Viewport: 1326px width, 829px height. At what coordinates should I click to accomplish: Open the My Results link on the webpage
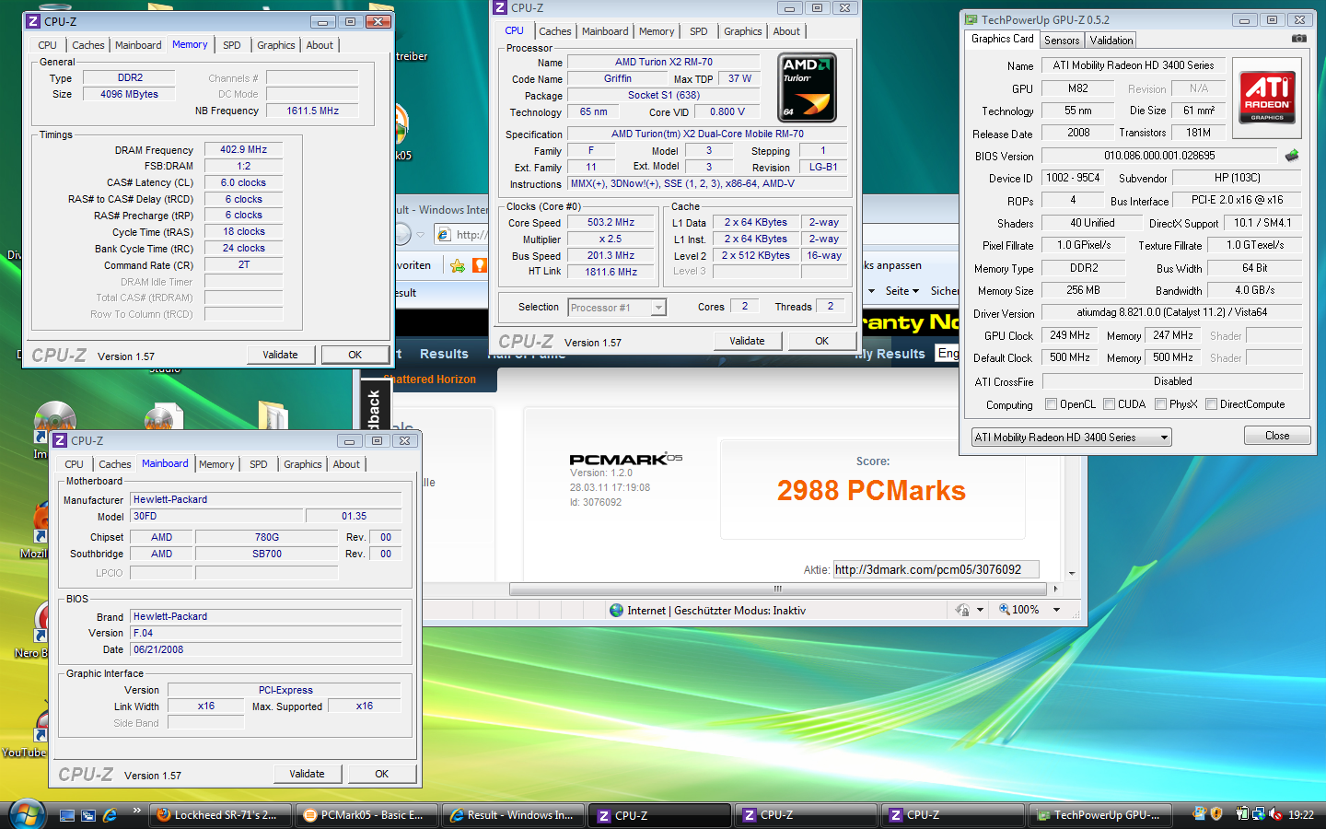(889, 354)
